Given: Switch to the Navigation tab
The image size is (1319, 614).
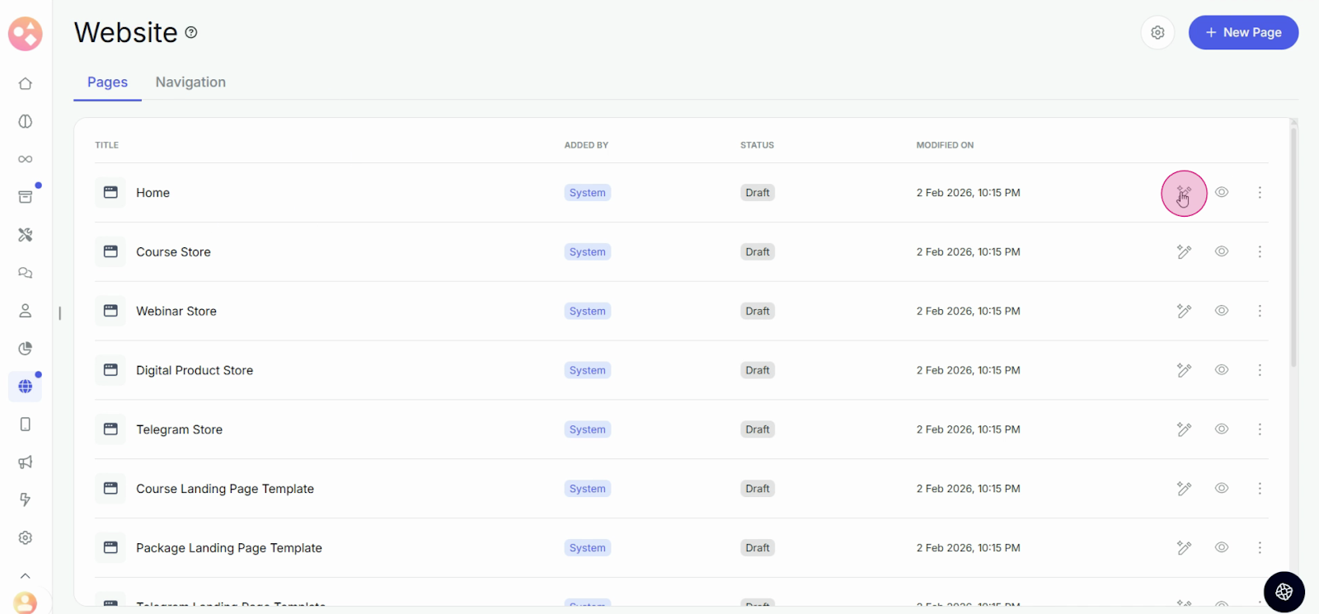Looking at the screenshot, I should point(190,82).
